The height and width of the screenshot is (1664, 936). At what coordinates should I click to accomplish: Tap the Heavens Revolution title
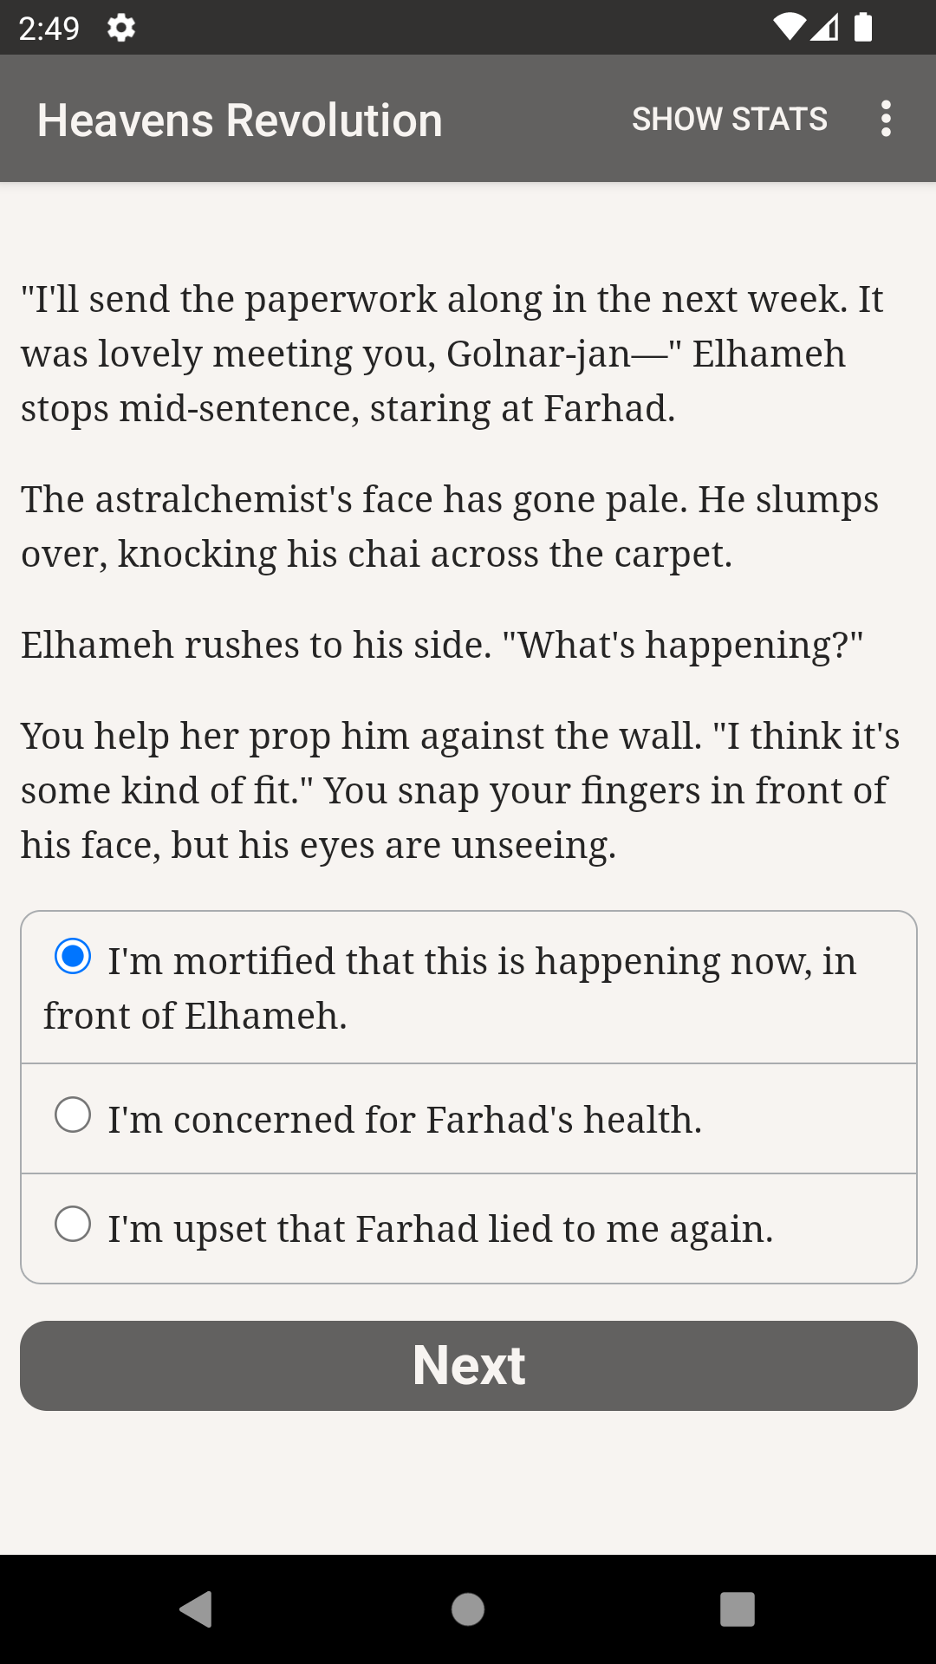pos(239,120)
